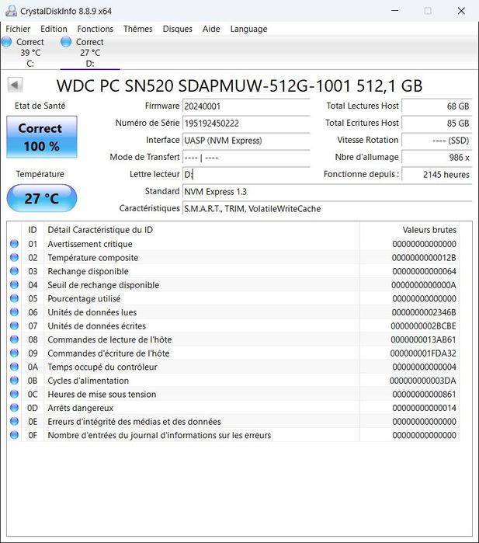Select raw value 000000000012B
The height and width of the screenshot is (543, 479).
[424, 258]
